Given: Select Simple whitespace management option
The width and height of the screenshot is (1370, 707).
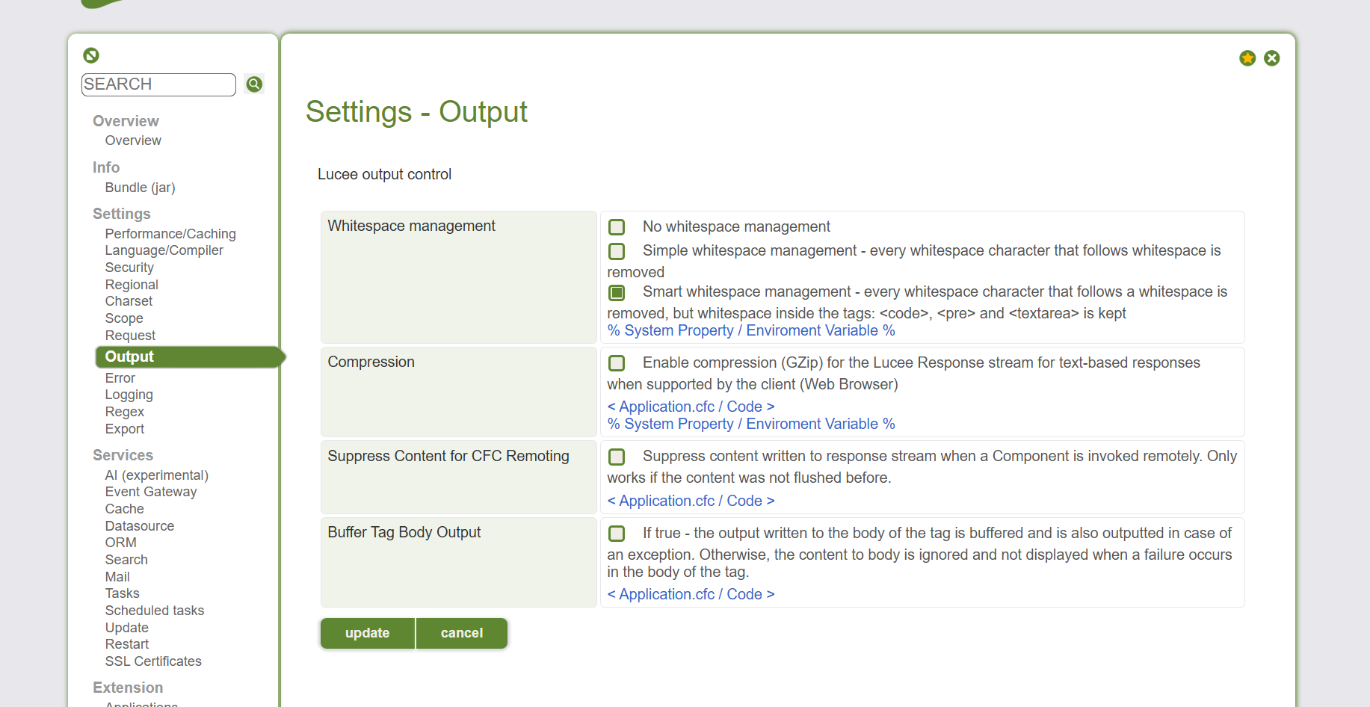Looking at the screenshot, I should coord(617,251).
